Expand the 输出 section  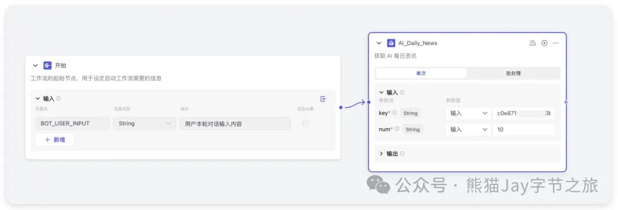point(381,153)
